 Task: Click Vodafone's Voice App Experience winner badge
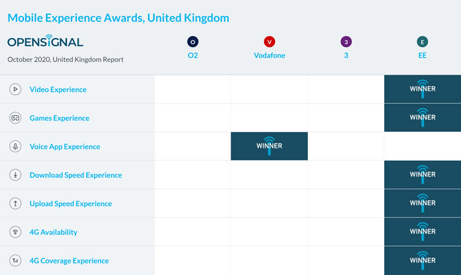[269, 146]
